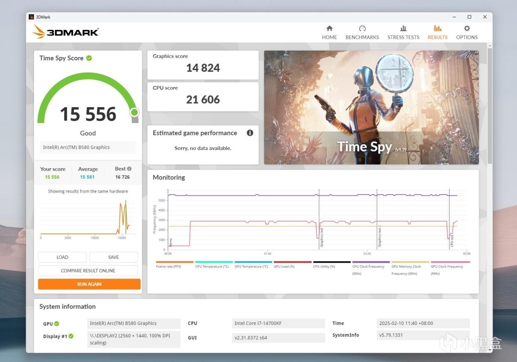This screenshot has width=517, height=362.
Task: Click the Time Spy artwork thumbnail
Action: 371,108
